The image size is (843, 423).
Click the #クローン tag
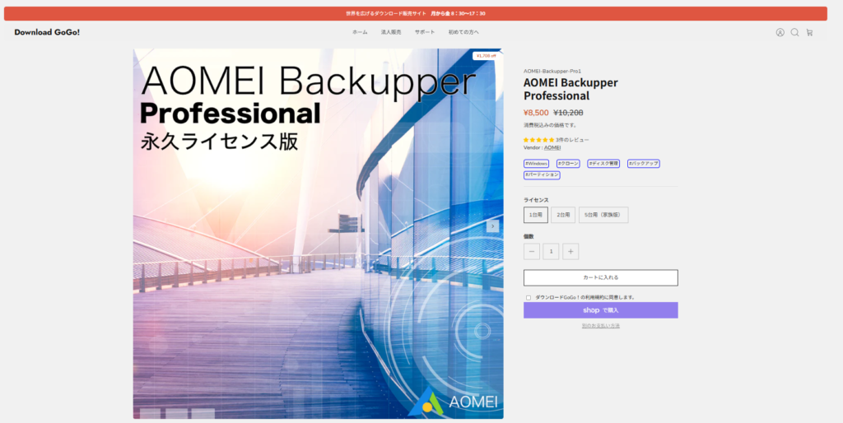pyautogui.click(x=568, y=164)
